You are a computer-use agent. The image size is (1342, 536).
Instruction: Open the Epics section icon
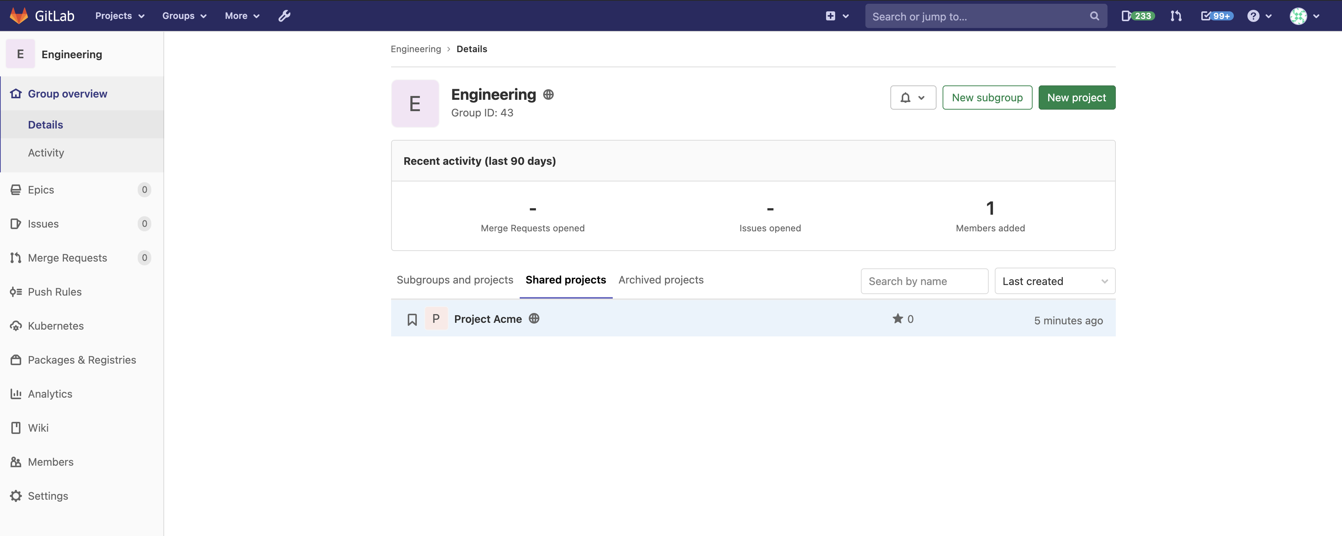[x=16, y=190]
